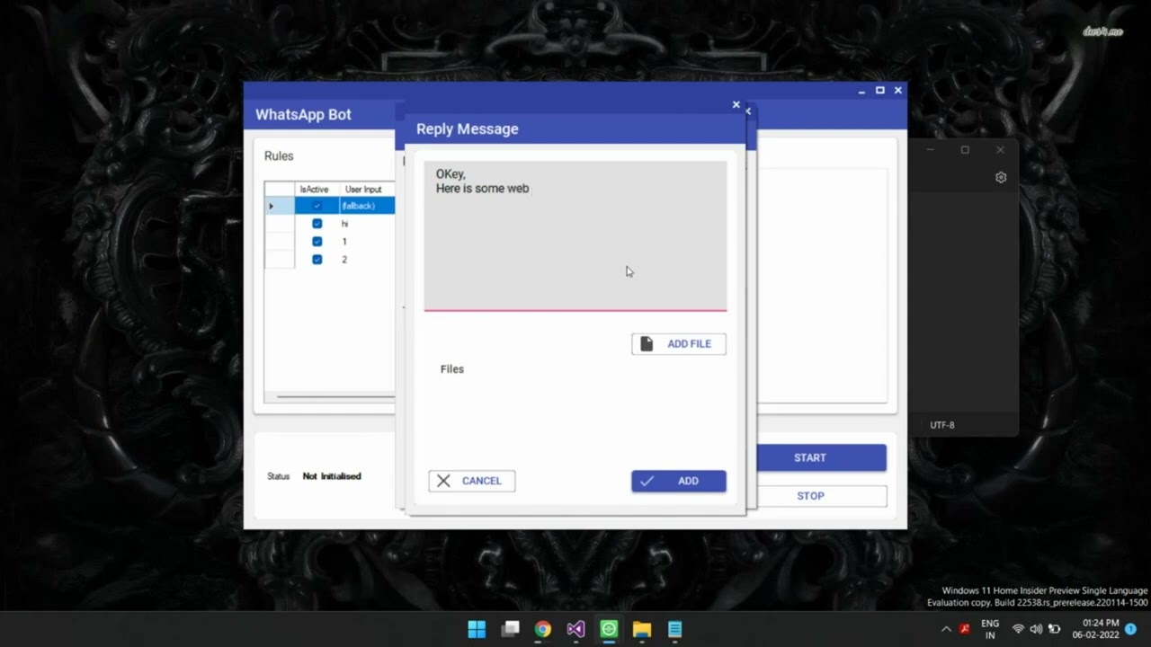Open Task View on taskbar
The height and width of the screenshot is (647, 1151).
(510, 629)
